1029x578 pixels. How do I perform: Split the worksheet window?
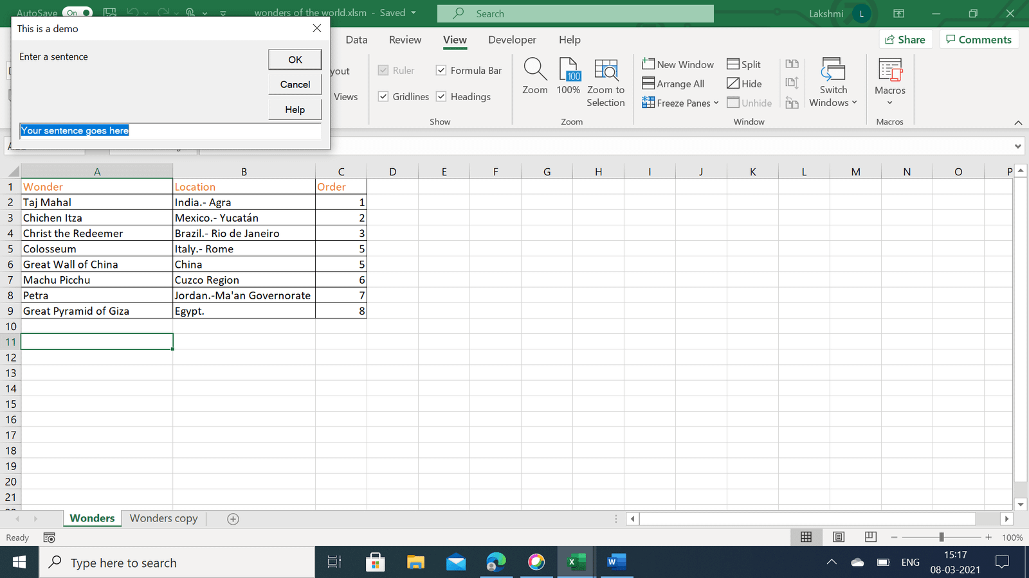[743, 64]
